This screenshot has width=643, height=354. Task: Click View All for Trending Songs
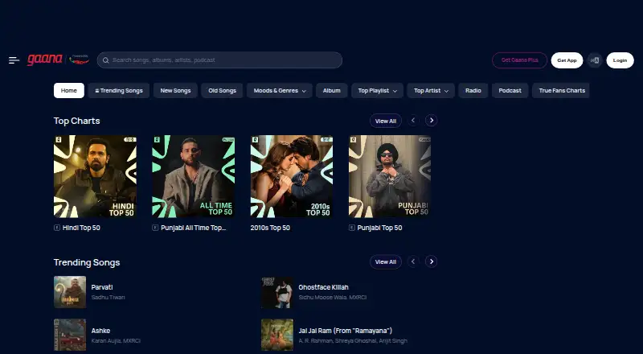pos(386,262)
